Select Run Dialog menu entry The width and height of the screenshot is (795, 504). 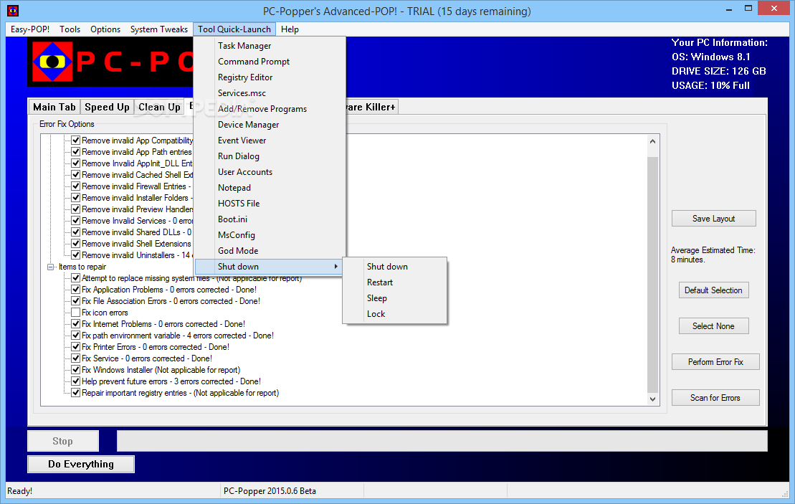[270, 156]
